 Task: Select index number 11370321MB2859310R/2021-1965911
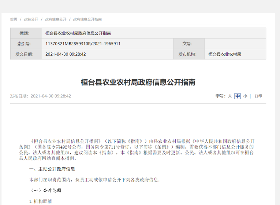(x=83, y=44)
